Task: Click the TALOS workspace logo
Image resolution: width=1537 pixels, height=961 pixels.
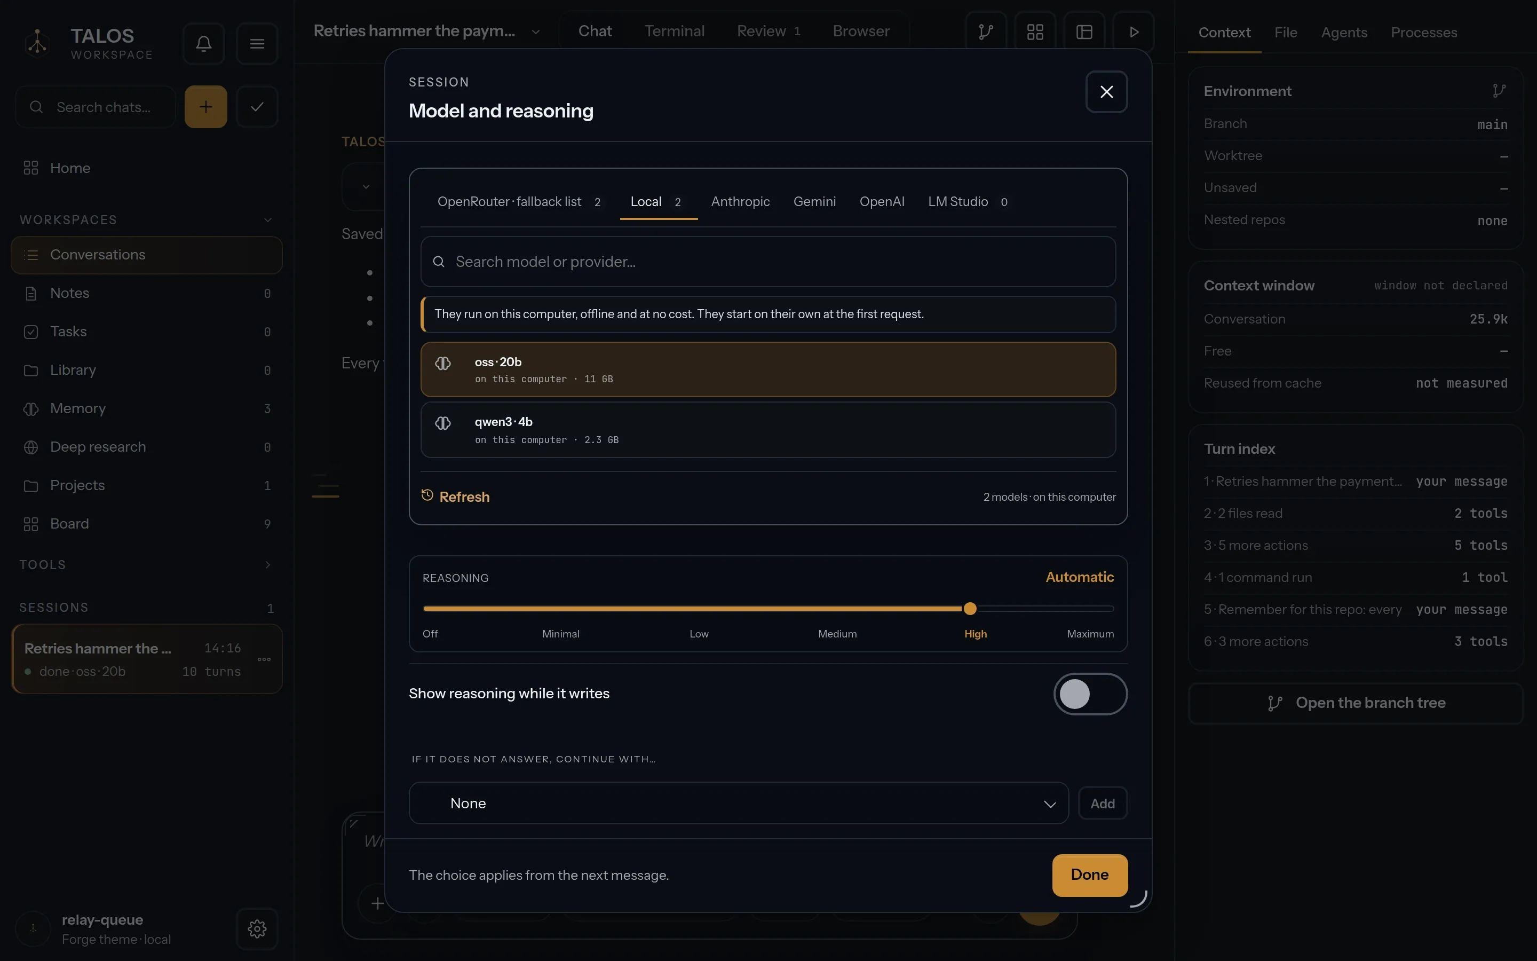Action: 37,43
